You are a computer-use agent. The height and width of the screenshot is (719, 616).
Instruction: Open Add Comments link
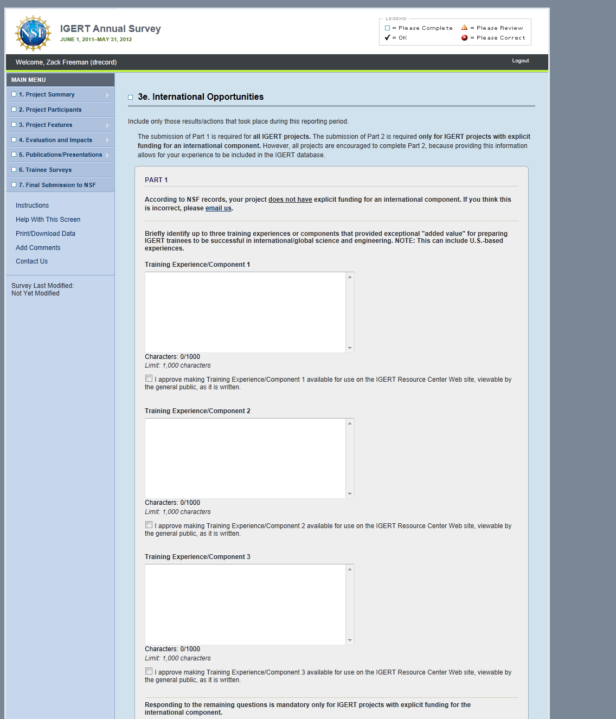click(38, 248)
